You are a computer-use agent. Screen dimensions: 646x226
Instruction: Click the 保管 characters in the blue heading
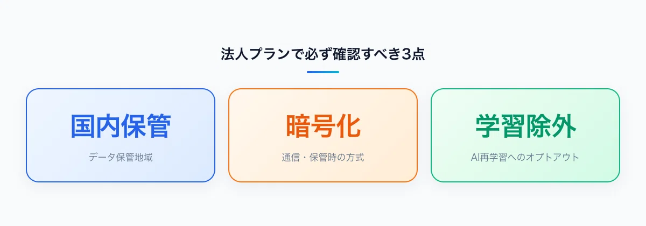tap(146, 127)
